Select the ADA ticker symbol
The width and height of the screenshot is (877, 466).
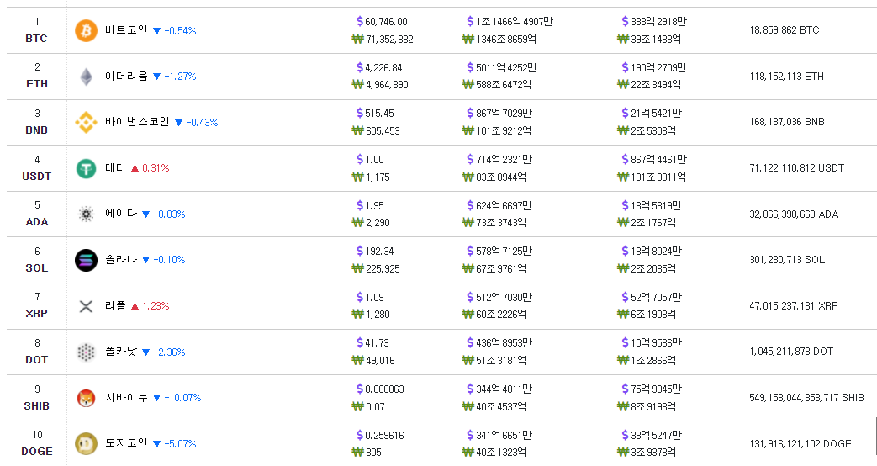pyautogui.click(x=37, y=222)
